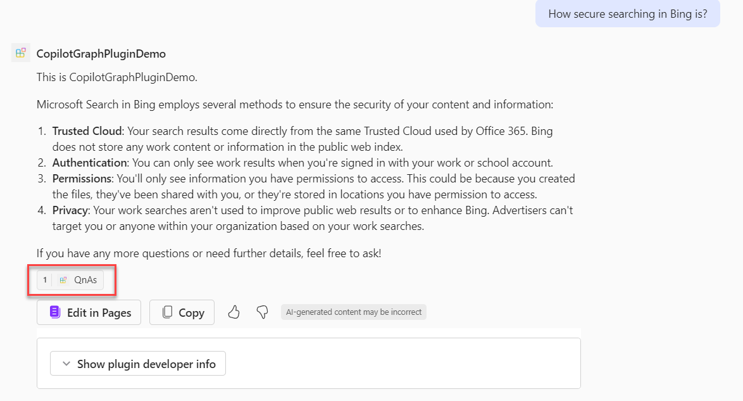Click the thumbs down feedback icon
The width and height of the screenshot is (743, 401).
(x=262, y=312)
